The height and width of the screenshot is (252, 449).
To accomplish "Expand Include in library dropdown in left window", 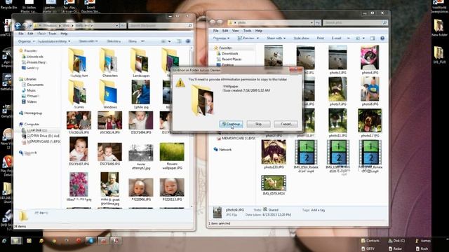I will (x=54, y=41).
